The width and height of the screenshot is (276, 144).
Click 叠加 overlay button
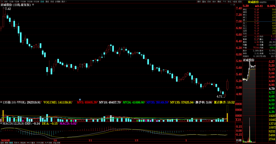[x=204, y=2]
